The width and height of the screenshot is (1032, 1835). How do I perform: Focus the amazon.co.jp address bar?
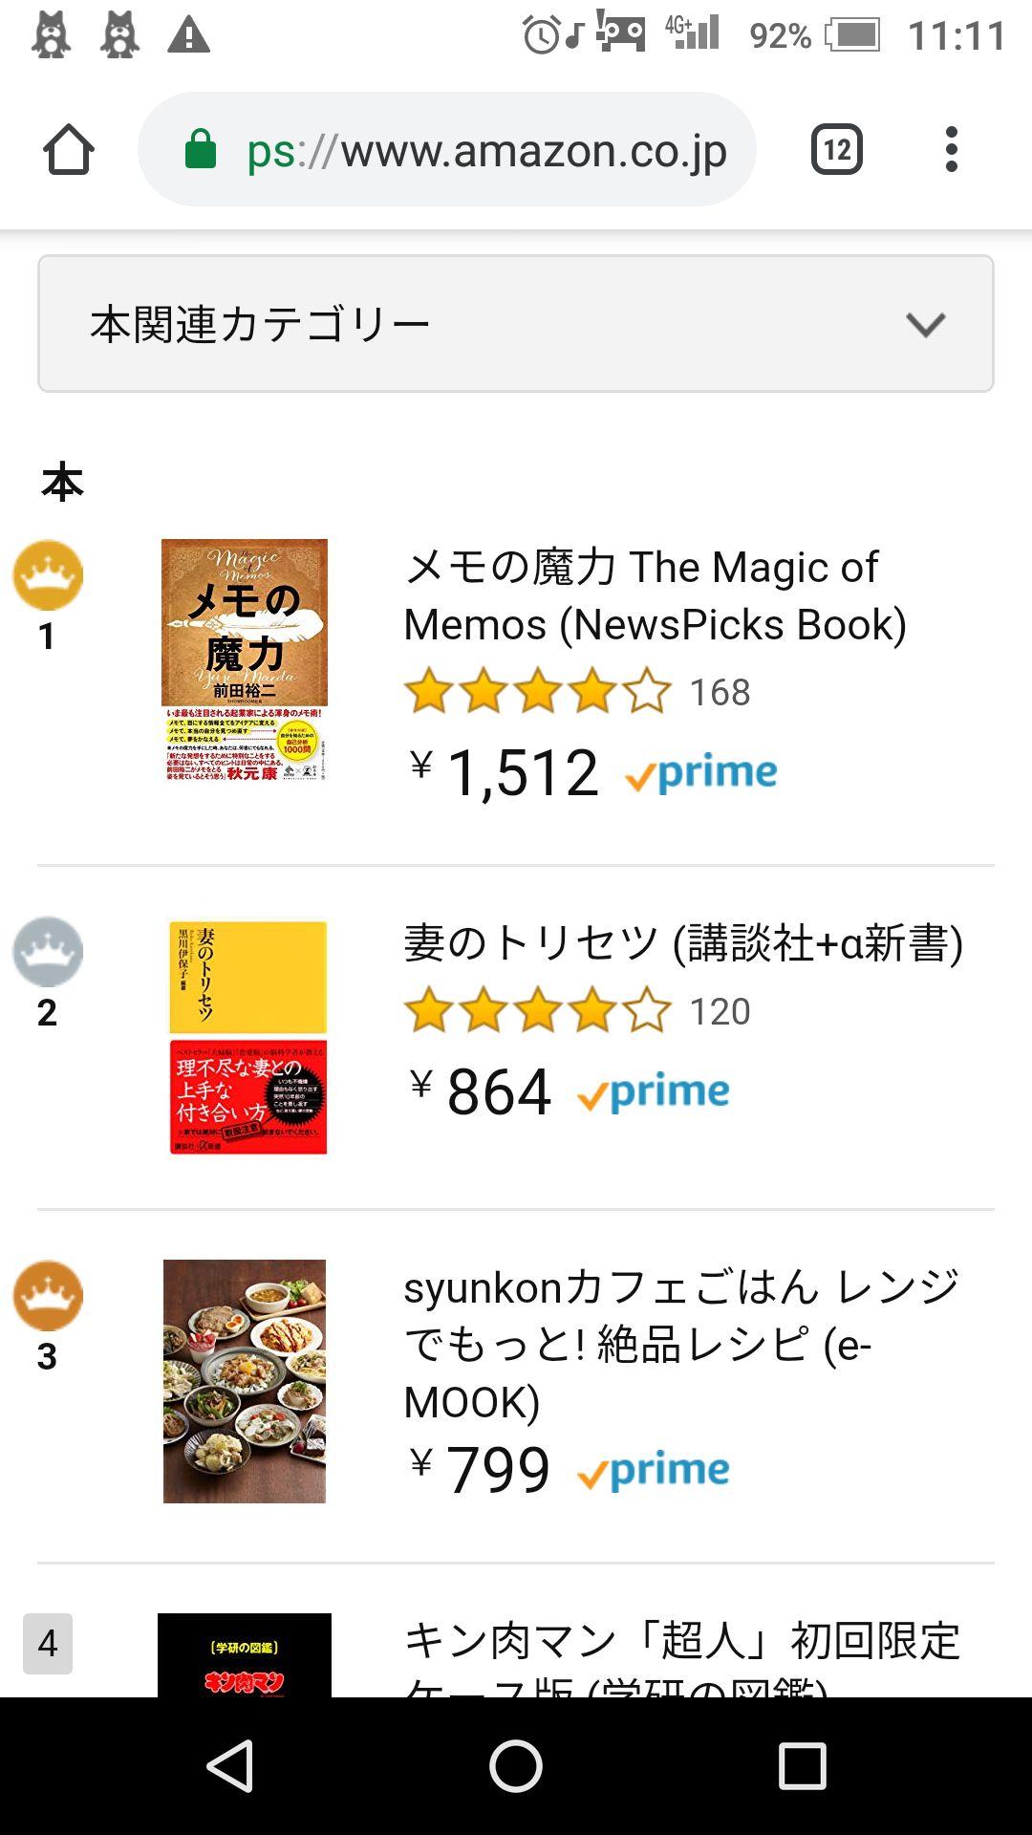coord(487,150)
